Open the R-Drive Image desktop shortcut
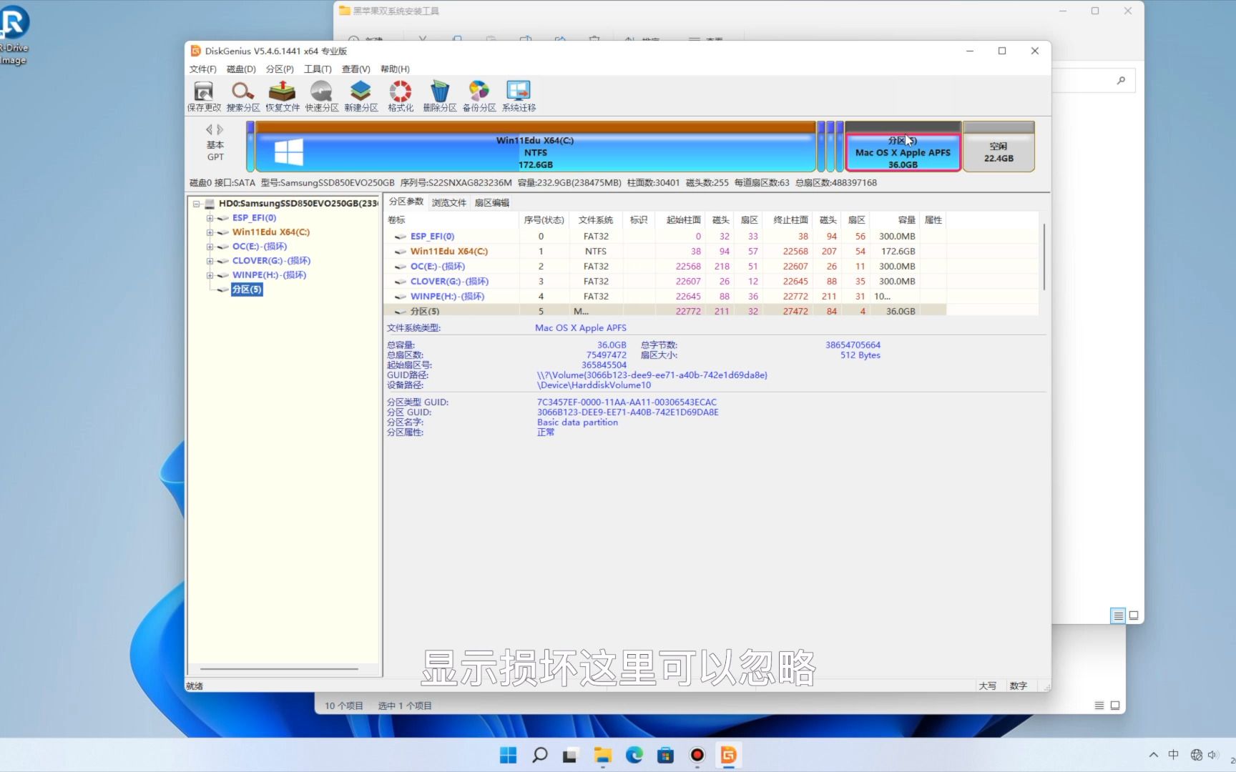 point(14,34)
